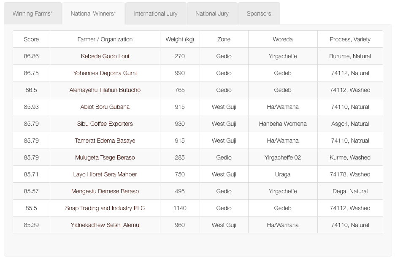395x257 pixels.
Task: Open Sibu Coffee Exporters link
Action: tap(105, 124)
